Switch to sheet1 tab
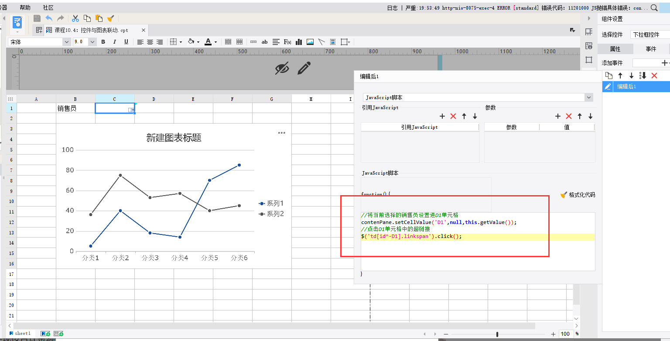This screenshot has height=341, width=670. pyautogui.click(x=20, y=334)
